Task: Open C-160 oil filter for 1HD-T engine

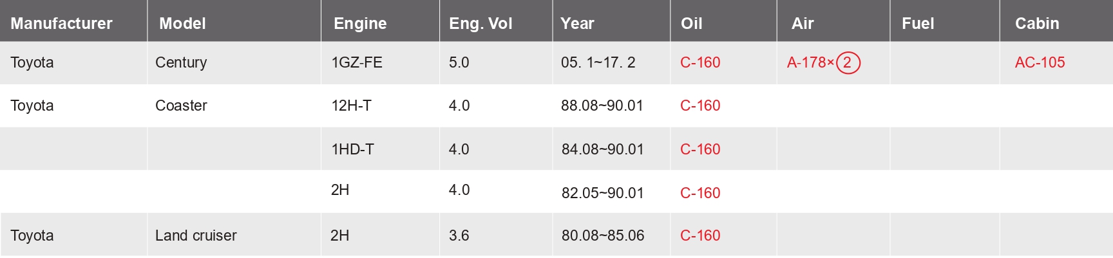Action: [x=700, y=149]
